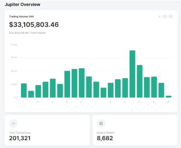The image size is (181, 148).
Task: Click the chart bar above x-axis label 17
Action: click(24, 91)
